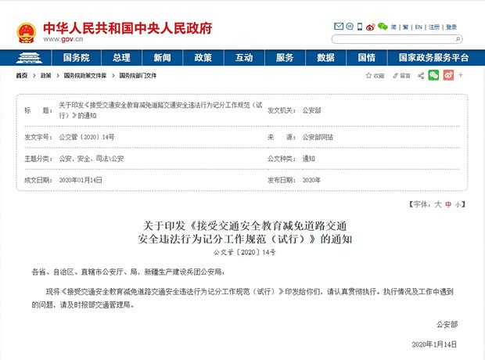Click the green WeChat icon in top header
Viewport: 485px width, 360px height.
(383, 27)
